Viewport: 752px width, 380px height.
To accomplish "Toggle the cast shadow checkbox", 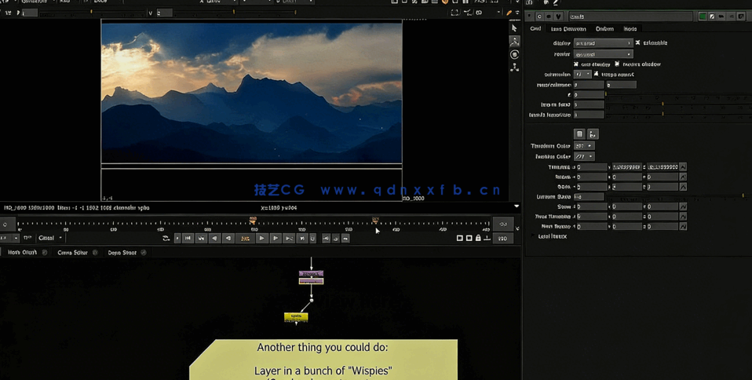I will [x=576, y=64].
